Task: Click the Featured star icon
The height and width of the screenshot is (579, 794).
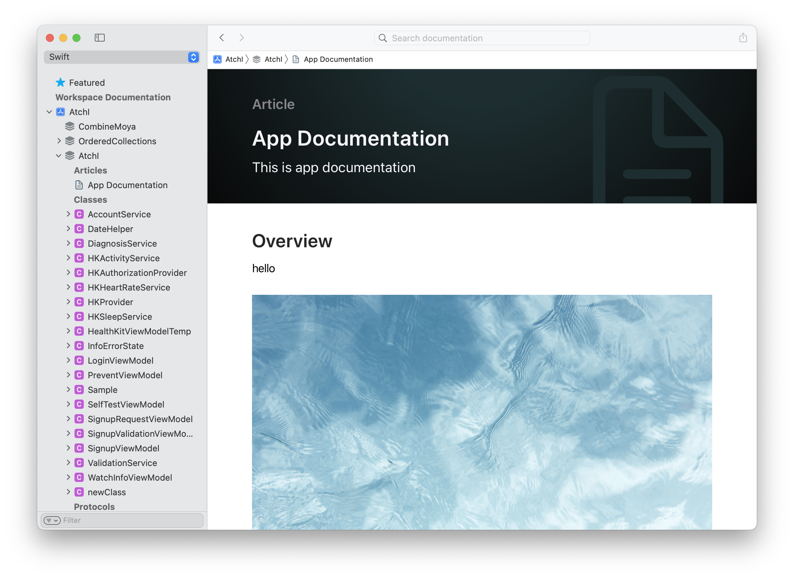Action: (60, 83)
